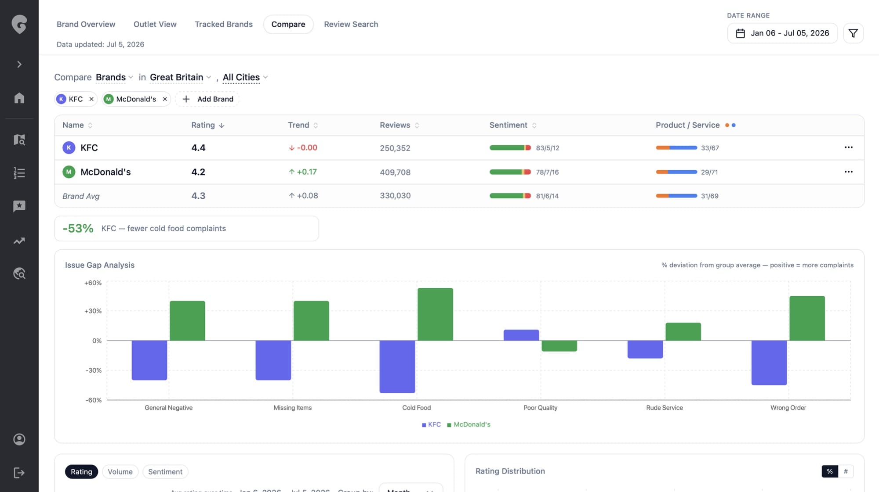The image size is (879, 492).
Task: Open the Home icon in the sidebar
Action: tap(19, 97)
